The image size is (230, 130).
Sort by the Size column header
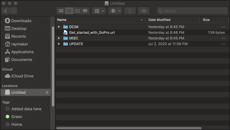point(214,20)
